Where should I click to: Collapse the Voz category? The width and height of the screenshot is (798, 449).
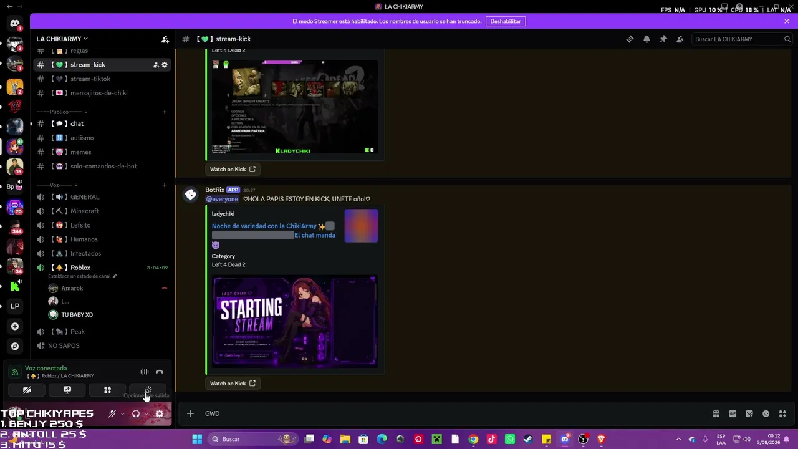click(x=56, y=185)
